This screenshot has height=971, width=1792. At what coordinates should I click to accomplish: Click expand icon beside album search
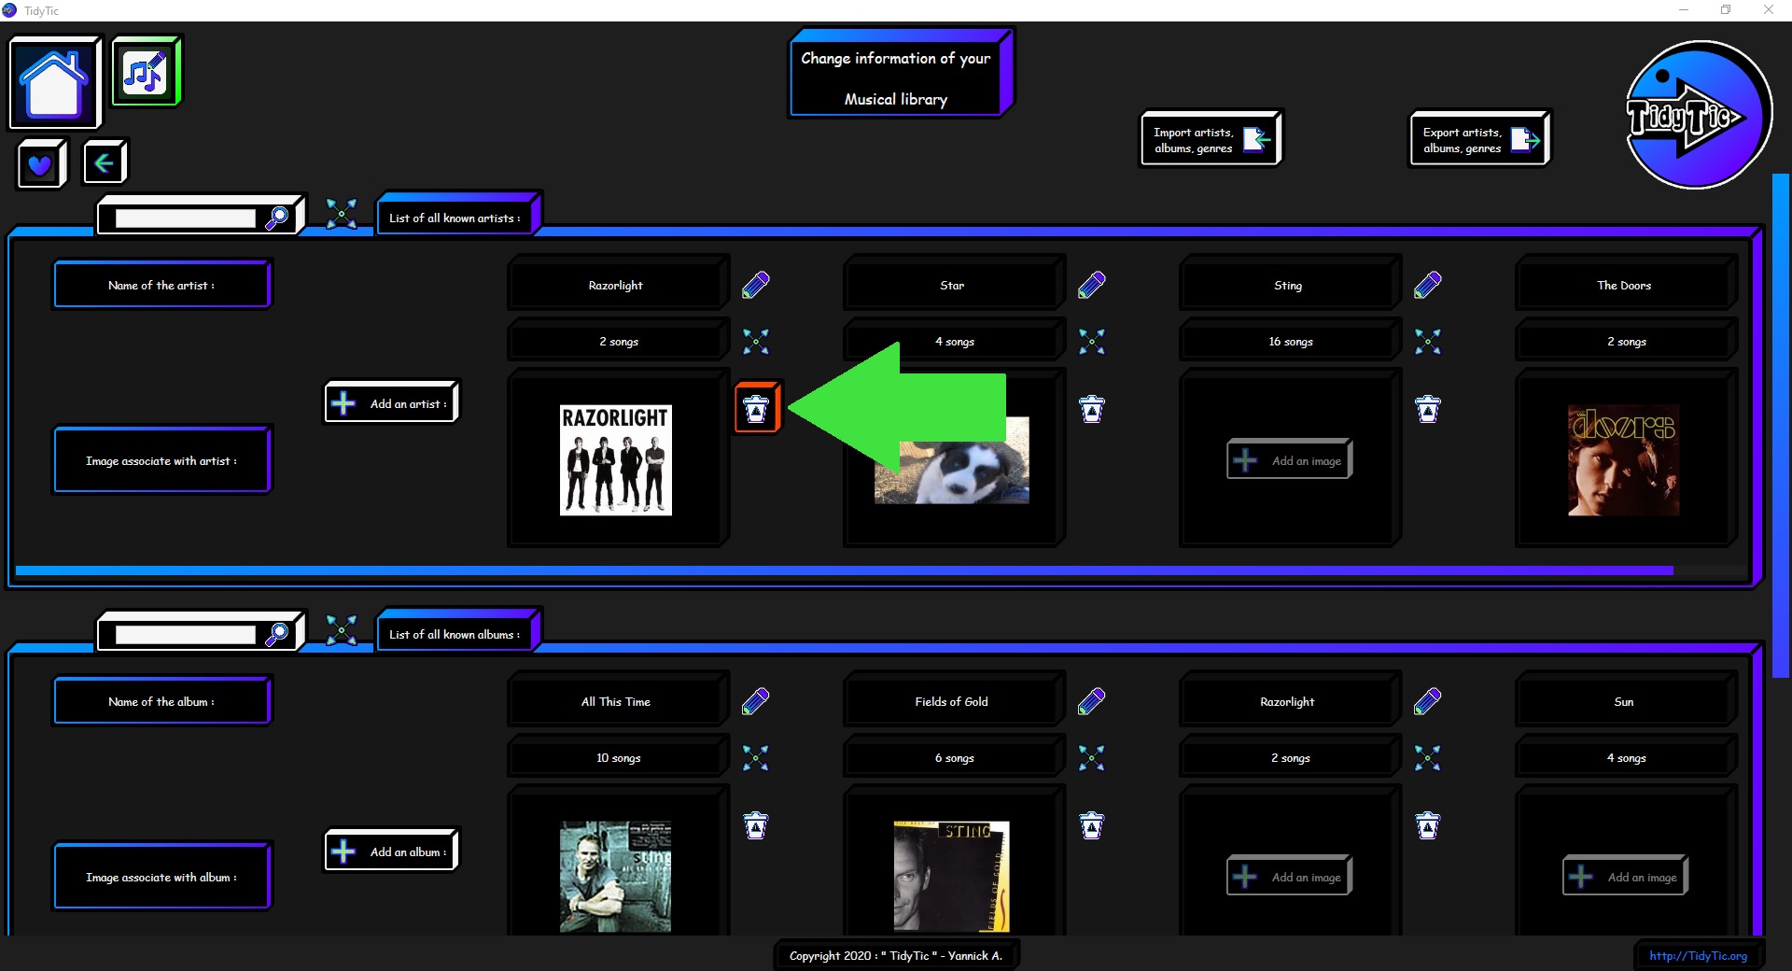tap(342, 630)
